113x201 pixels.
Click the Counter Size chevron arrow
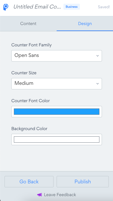(x=98, y=84)
